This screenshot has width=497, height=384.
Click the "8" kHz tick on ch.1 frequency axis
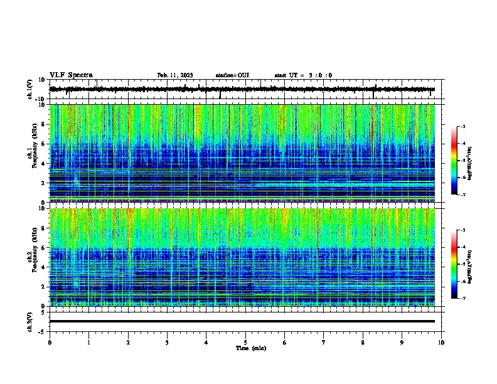point(43,124)
